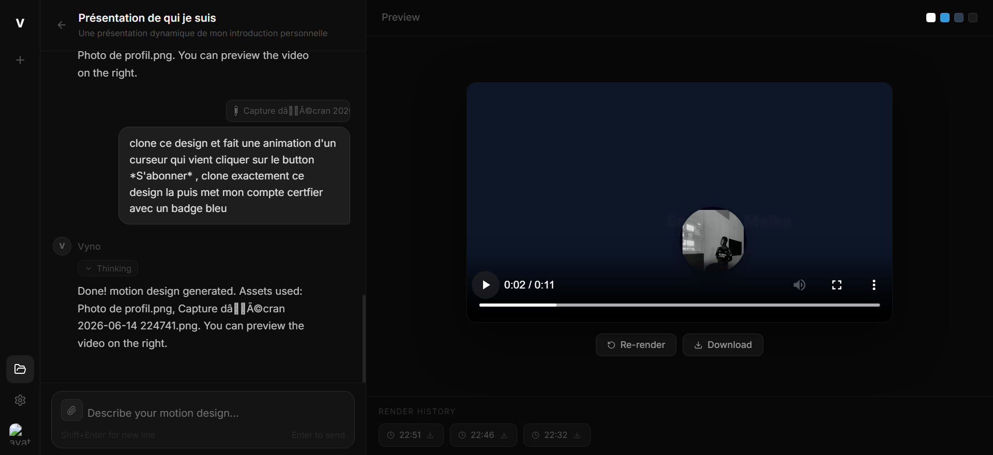Expand the Thinking section
The height and width of the screenshot is (455, 993).
point(108,268)
